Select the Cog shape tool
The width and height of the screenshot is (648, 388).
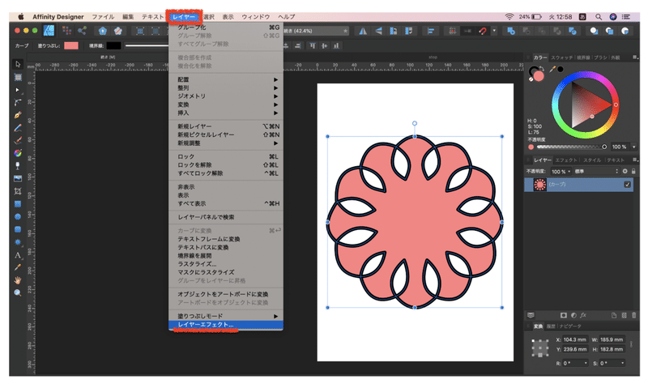(x=17, y=242)
